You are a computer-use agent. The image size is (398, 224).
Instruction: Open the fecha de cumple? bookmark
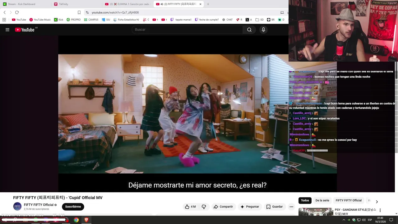coord(206,20)
